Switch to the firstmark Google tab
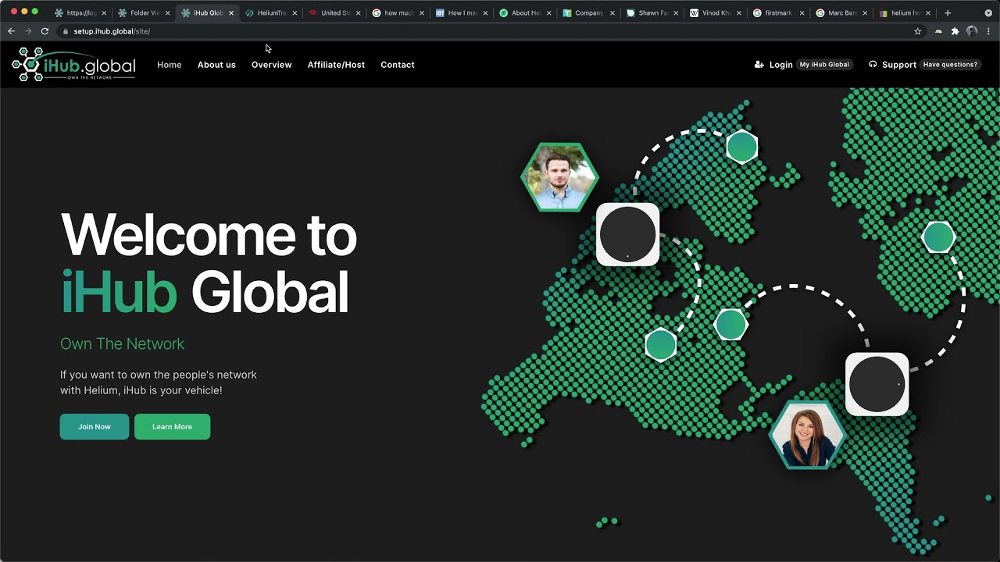 tap(779, 13)
